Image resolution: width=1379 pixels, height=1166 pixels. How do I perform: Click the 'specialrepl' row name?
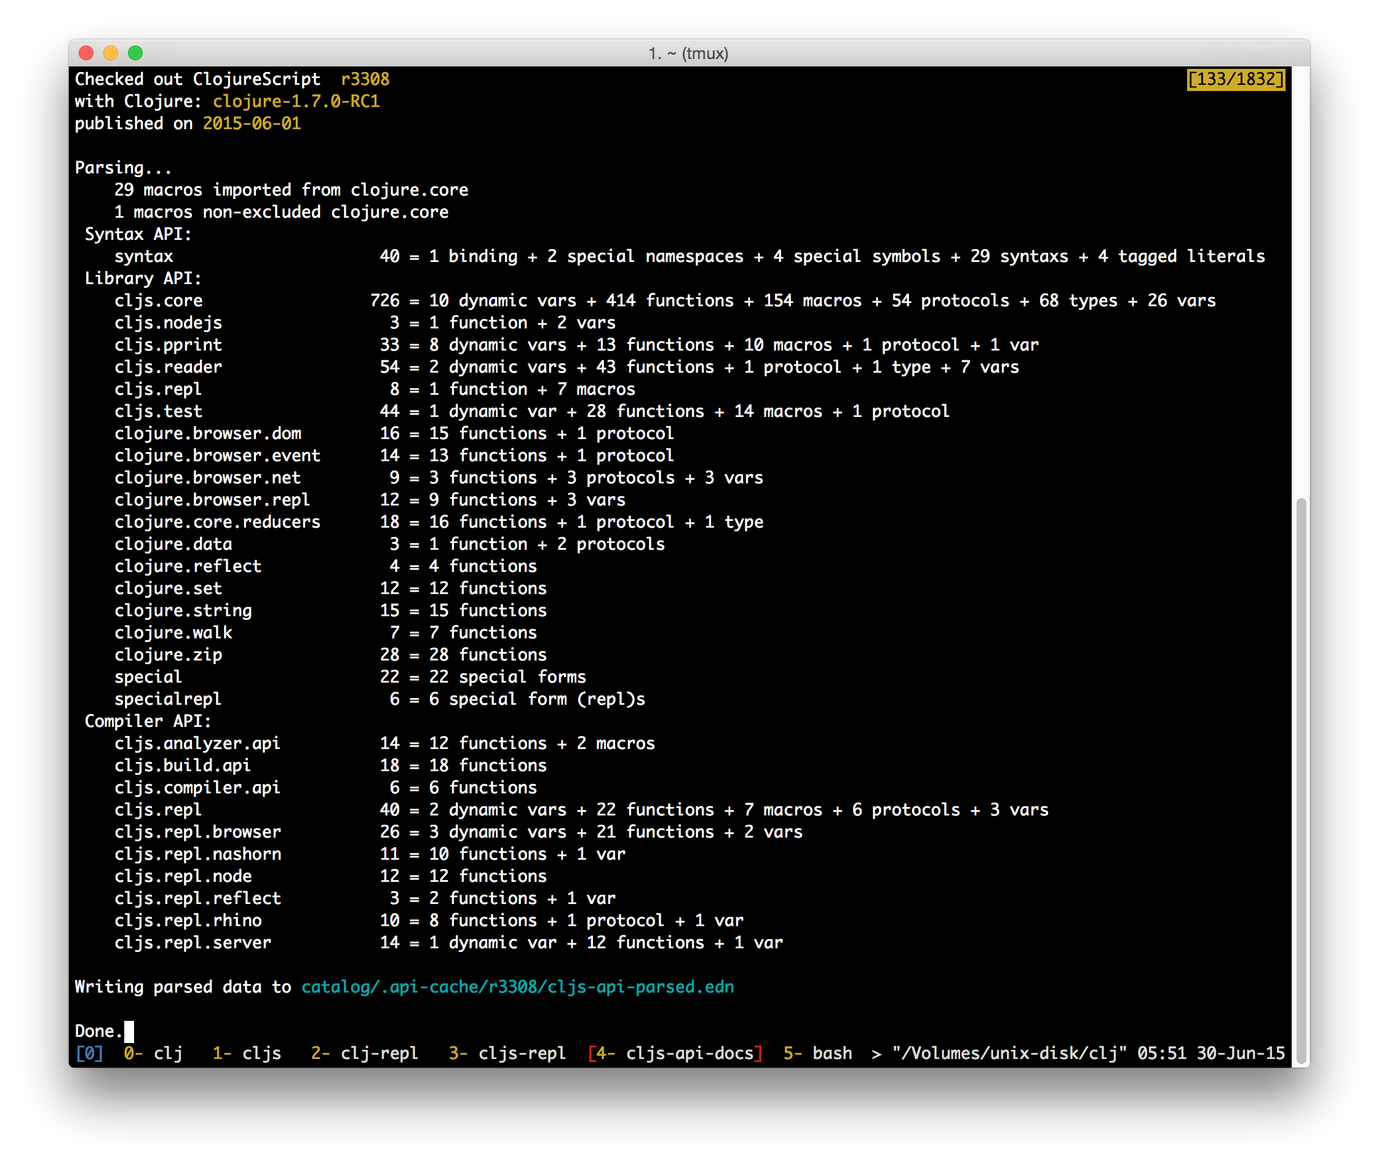tap(168, 699)
